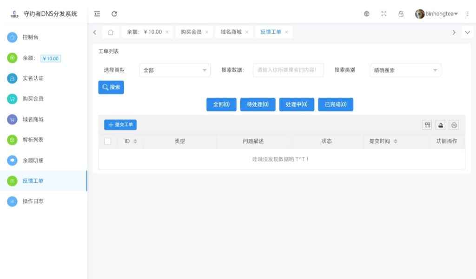Image resolution: width=476 pixels, height=279 pixels.
Task: Click the binhongtea avatar image
Action: pos(420,14)
